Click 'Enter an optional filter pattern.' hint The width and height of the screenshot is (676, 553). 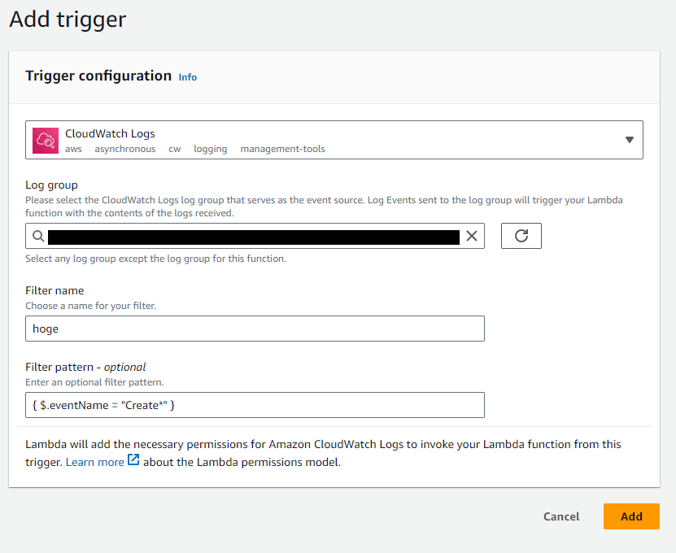(x=94, y=382)
